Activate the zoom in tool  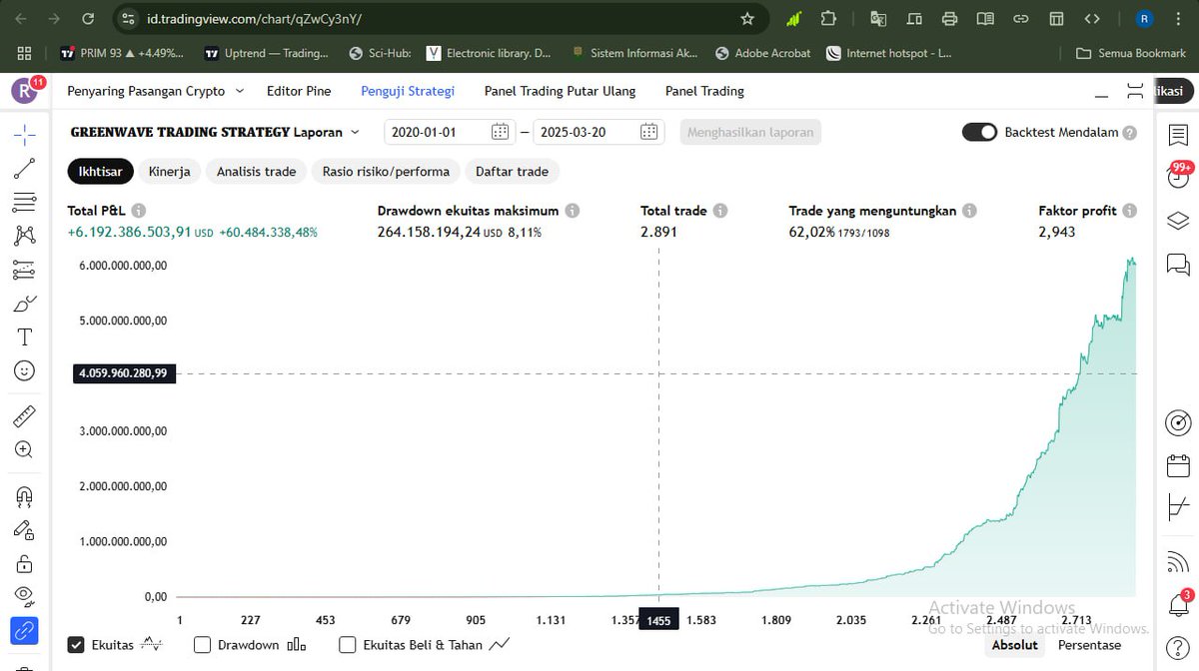(24, 450)
